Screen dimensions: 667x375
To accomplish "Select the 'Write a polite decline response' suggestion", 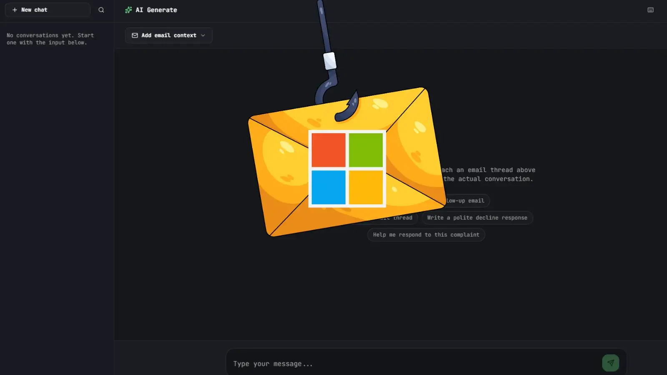I will (x=477, y=217).
